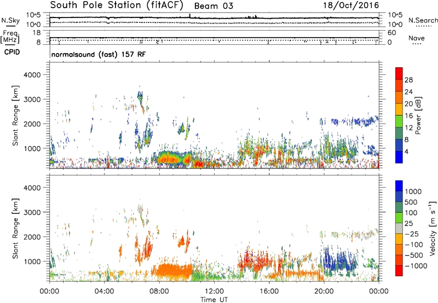Click the strong power patch near 08:30 in the power panel

[169, 159]
